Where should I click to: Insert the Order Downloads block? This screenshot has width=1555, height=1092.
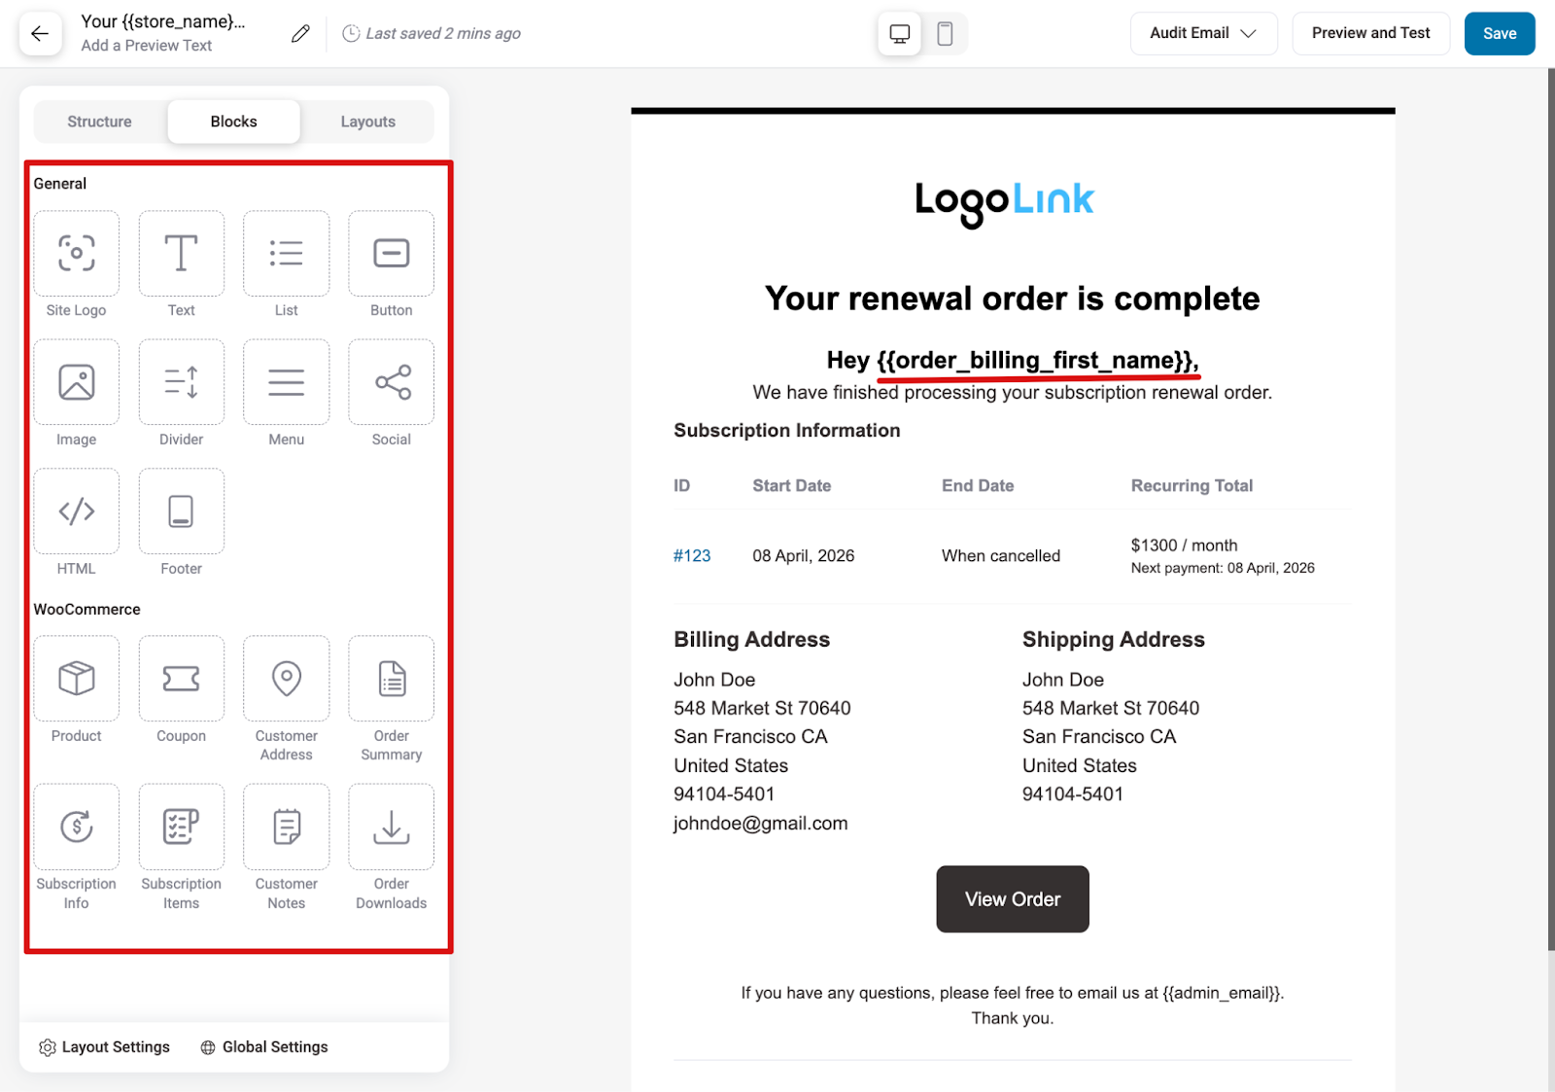tap(390, 827)
